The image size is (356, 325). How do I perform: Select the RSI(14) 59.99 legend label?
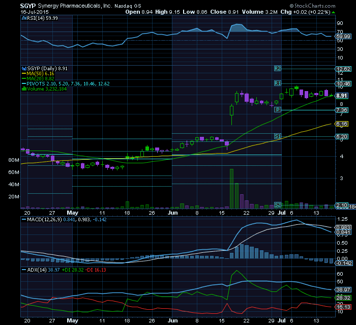click(x=42, y=18)
